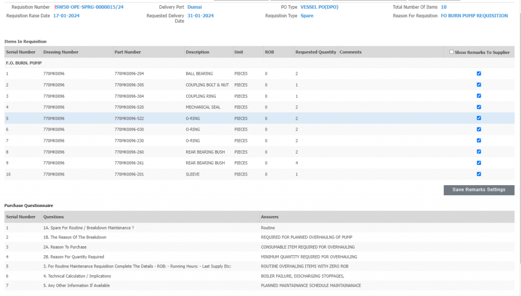Click the Dumai delivery port value
Screen dimensions: 521x296
pos(194,8)
